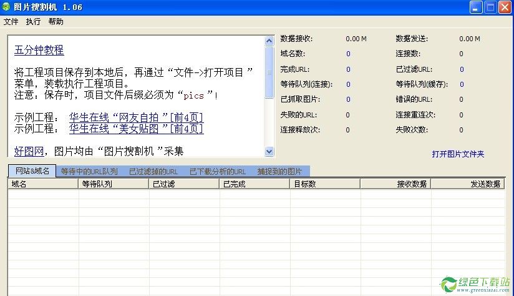Open the 帮助 menu
Viewport: 514px width, 296px height.
tap(56, 22)
